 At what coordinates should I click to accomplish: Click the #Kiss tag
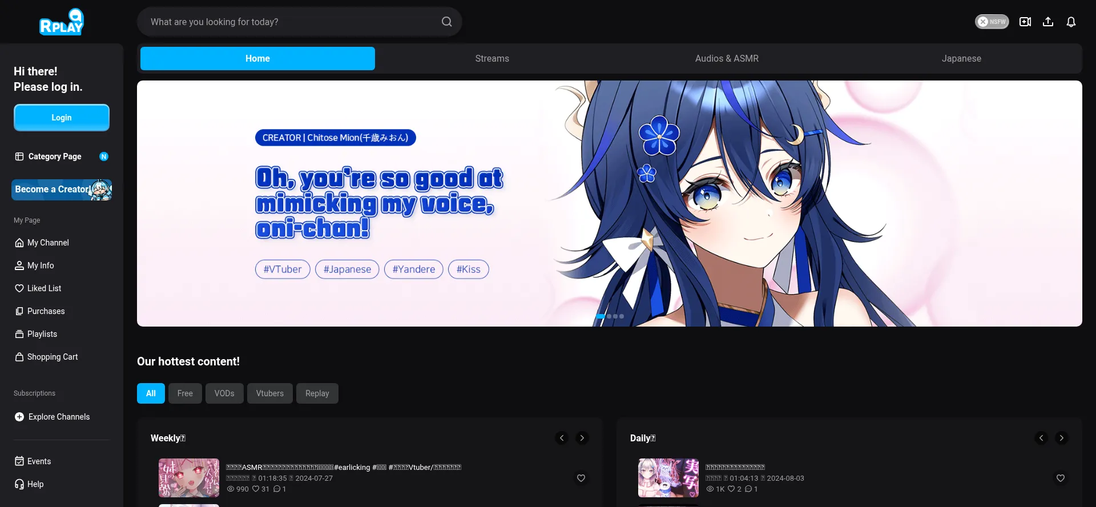tap(469, 269)
